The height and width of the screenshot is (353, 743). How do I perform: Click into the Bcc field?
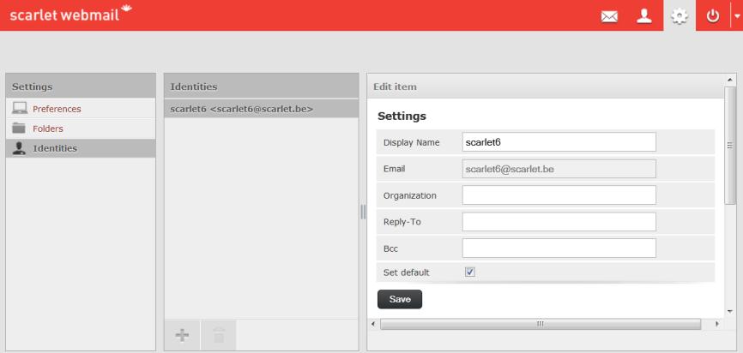point(559,248)
